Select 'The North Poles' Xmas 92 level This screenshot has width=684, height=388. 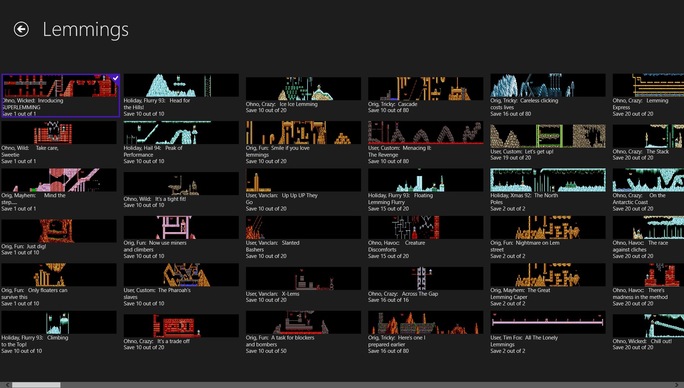[548, 190]
